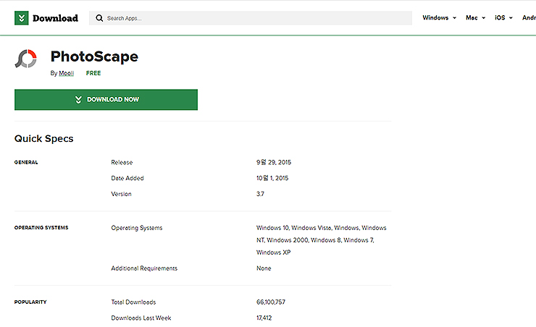
Task: Click the PhotoScape title heading
Action: (x=94, y=56)
